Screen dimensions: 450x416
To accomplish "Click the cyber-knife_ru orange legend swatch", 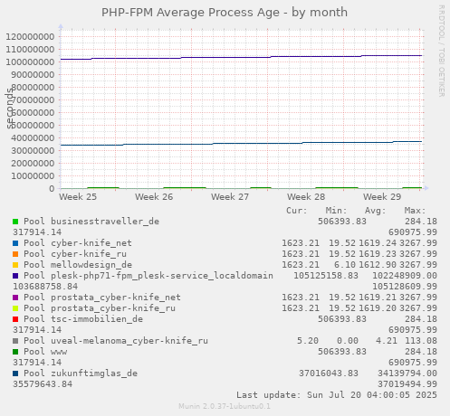I will [15, 254].
